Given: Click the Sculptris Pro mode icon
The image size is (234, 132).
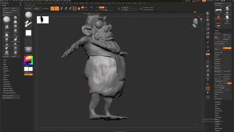Looking at the screenshot, I should [79, 8].
